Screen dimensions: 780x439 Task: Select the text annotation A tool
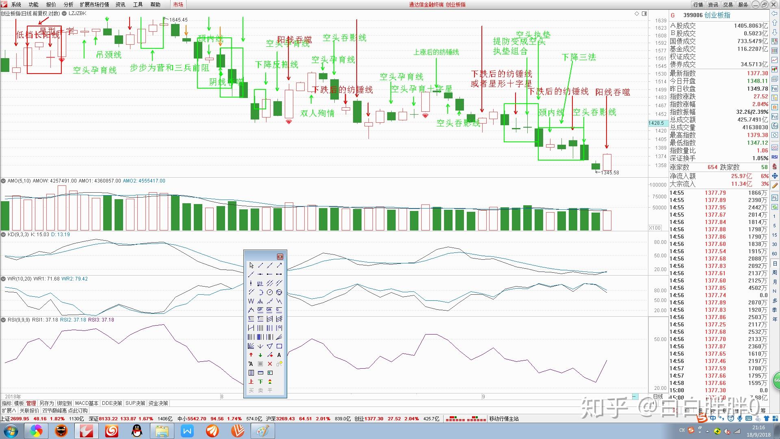pyautogui.click(x=279, y=355)
